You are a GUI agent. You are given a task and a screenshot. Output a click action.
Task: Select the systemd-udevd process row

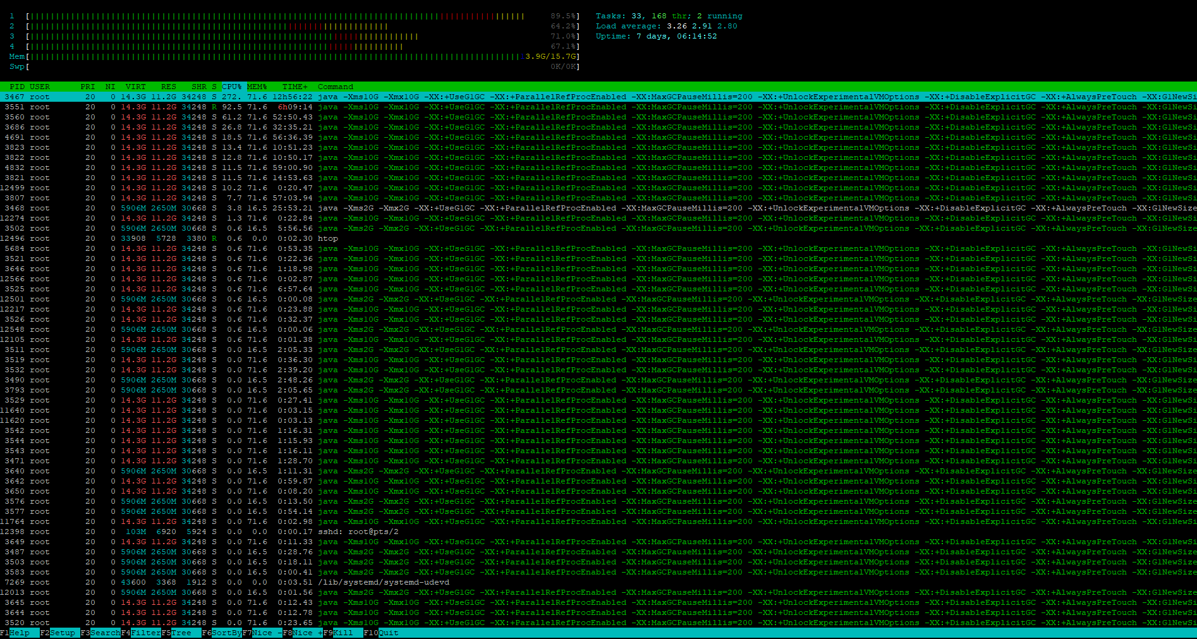click(x=384, y=582)
